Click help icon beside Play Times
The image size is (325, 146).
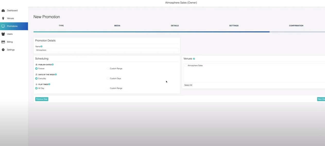point(49,84)
